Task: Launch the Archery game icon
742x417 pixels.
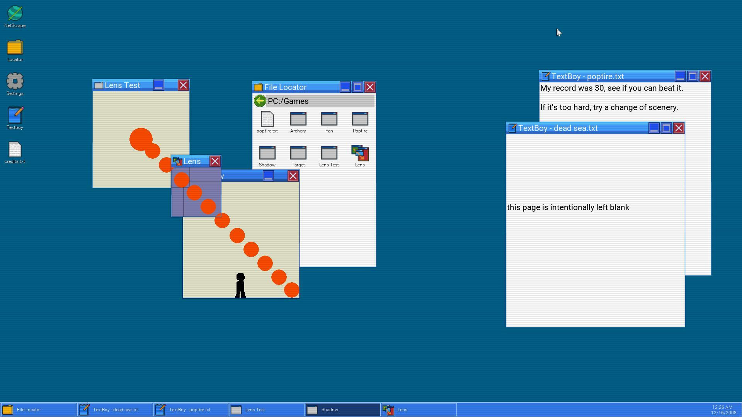Action: tap(298, 122)
